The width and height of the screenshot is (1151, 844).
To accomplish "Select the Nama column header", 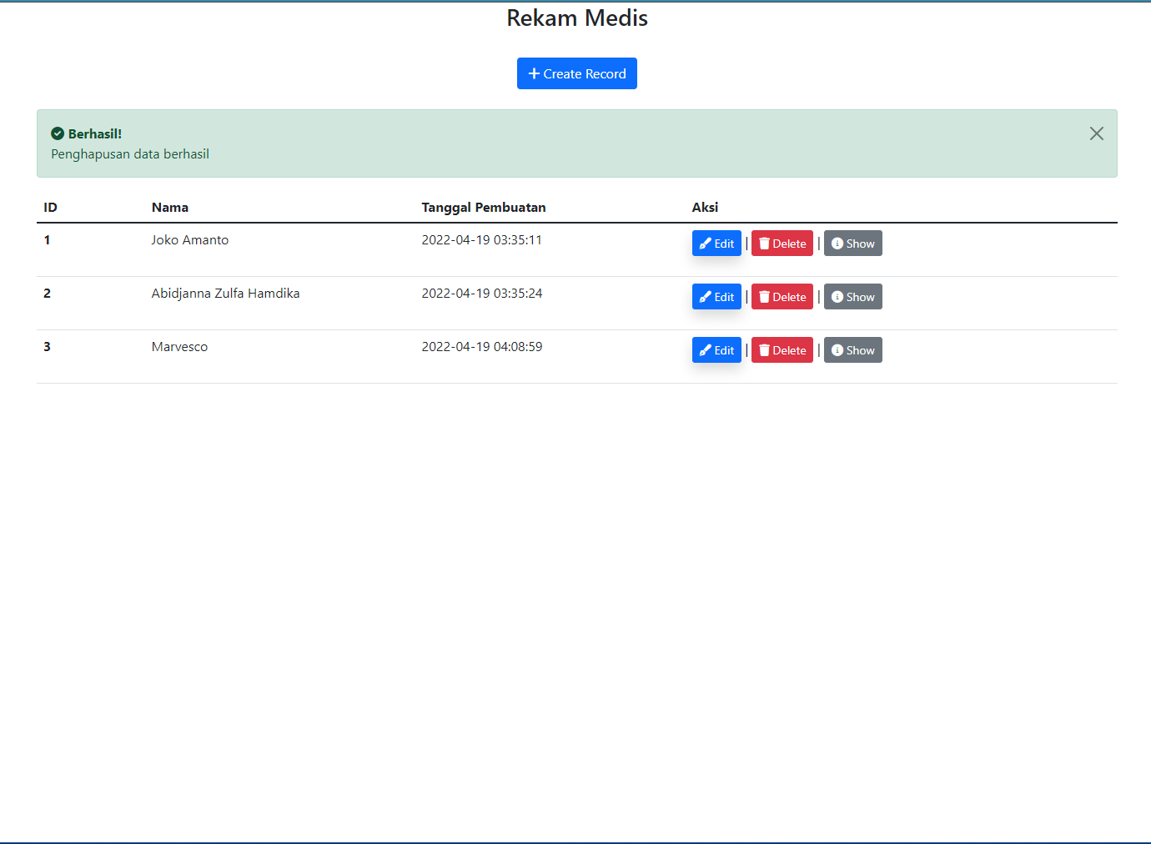I will pyautogui.click(x=169, y=207).
